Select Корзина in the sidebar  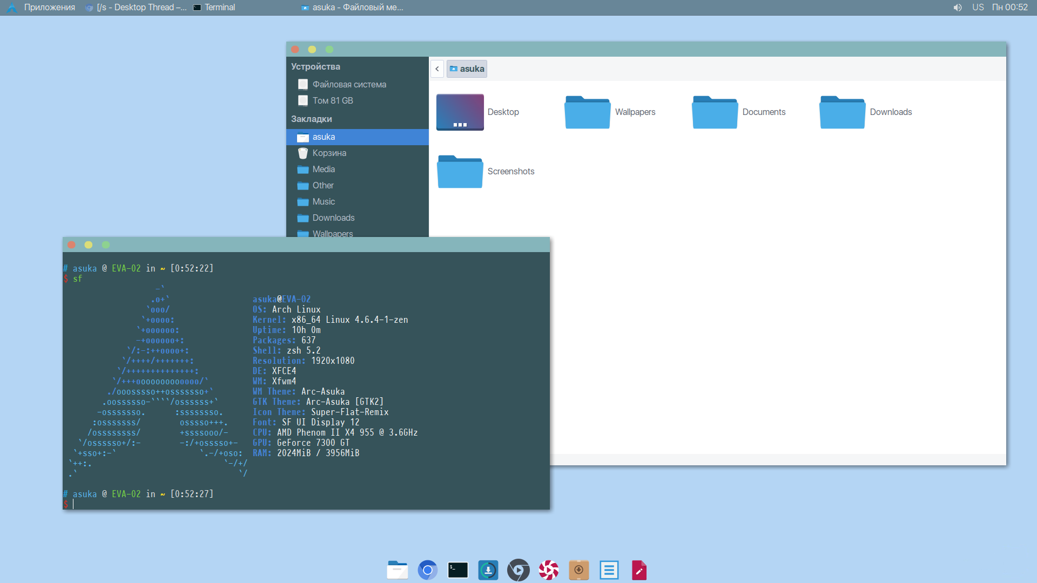point(329,153)
